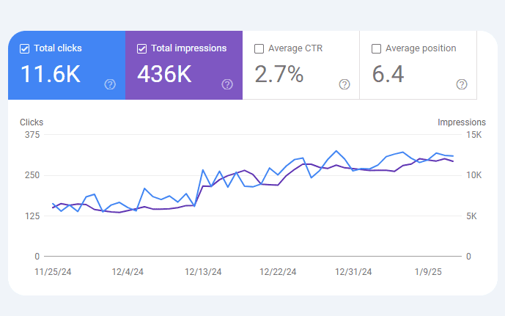Uncheck the Total clicks checkbox

pyautogui.click(x=25, y=49)
